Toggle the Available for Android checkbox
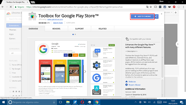 click(10, 77)
